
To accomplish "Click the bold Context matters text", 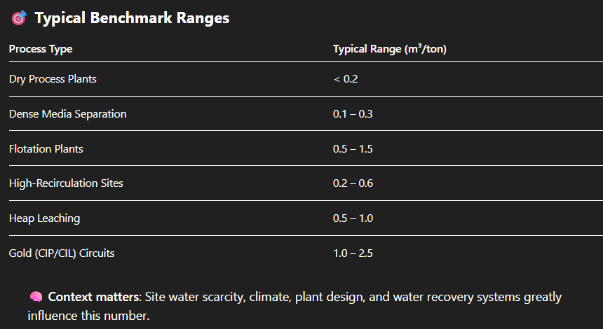I will coord(94,297).
